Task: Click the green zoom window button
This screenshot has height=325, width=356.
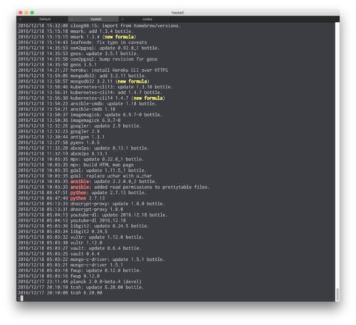Action: (x=32, y=13)
